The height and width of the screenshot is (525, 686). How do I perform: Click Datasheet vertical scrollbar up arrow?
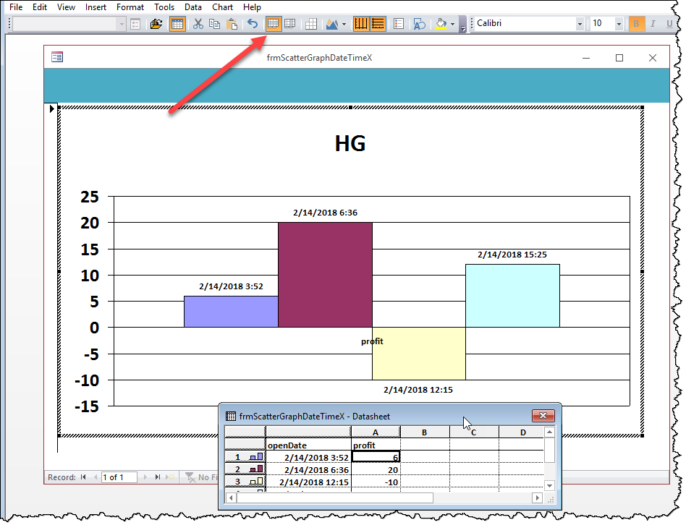[549, 432]
